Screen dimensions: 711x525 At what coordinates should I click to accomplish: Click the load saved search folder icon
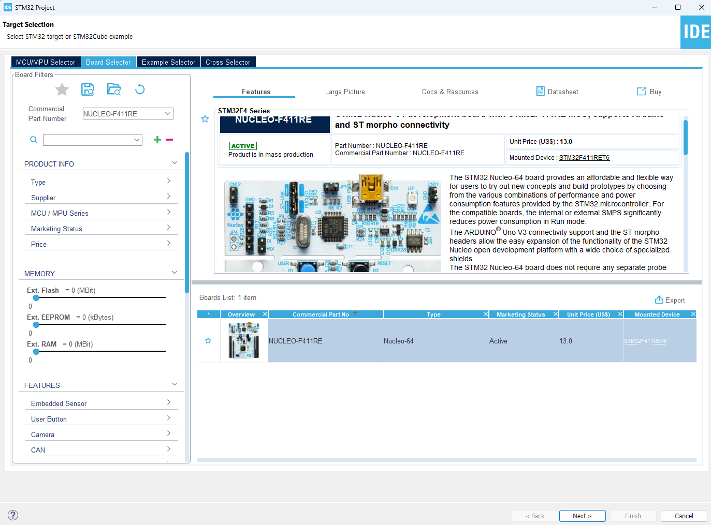(114, 89)
